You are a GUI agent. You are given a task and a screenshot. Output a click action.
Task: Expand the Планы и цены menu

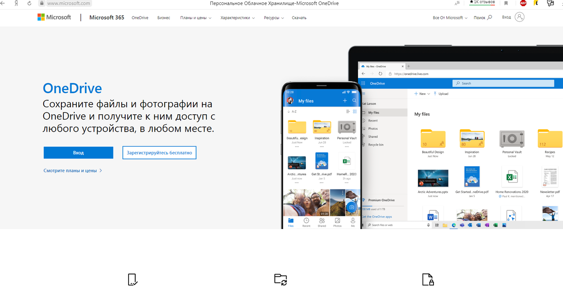[x=196, y=18]
